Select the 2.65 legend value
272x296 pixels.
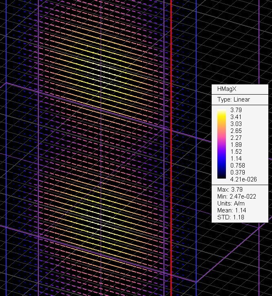pos(237,130)
